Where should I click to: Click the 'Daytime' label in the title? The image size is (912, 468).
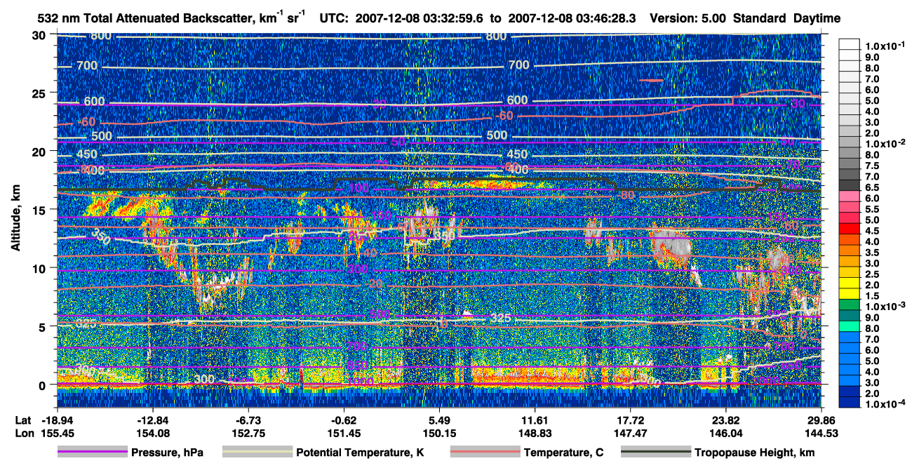point(817,18)
